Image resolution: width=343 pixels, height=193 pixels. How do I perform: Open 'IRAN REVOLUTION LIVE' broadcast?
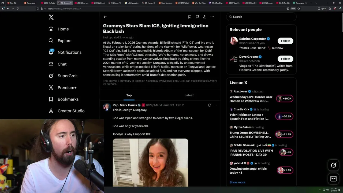[251, 153]
